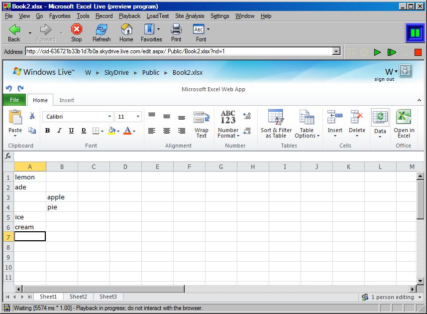Click Sort & Filter as Table
The width and height of the screenshot is (427, 314).
276,124
